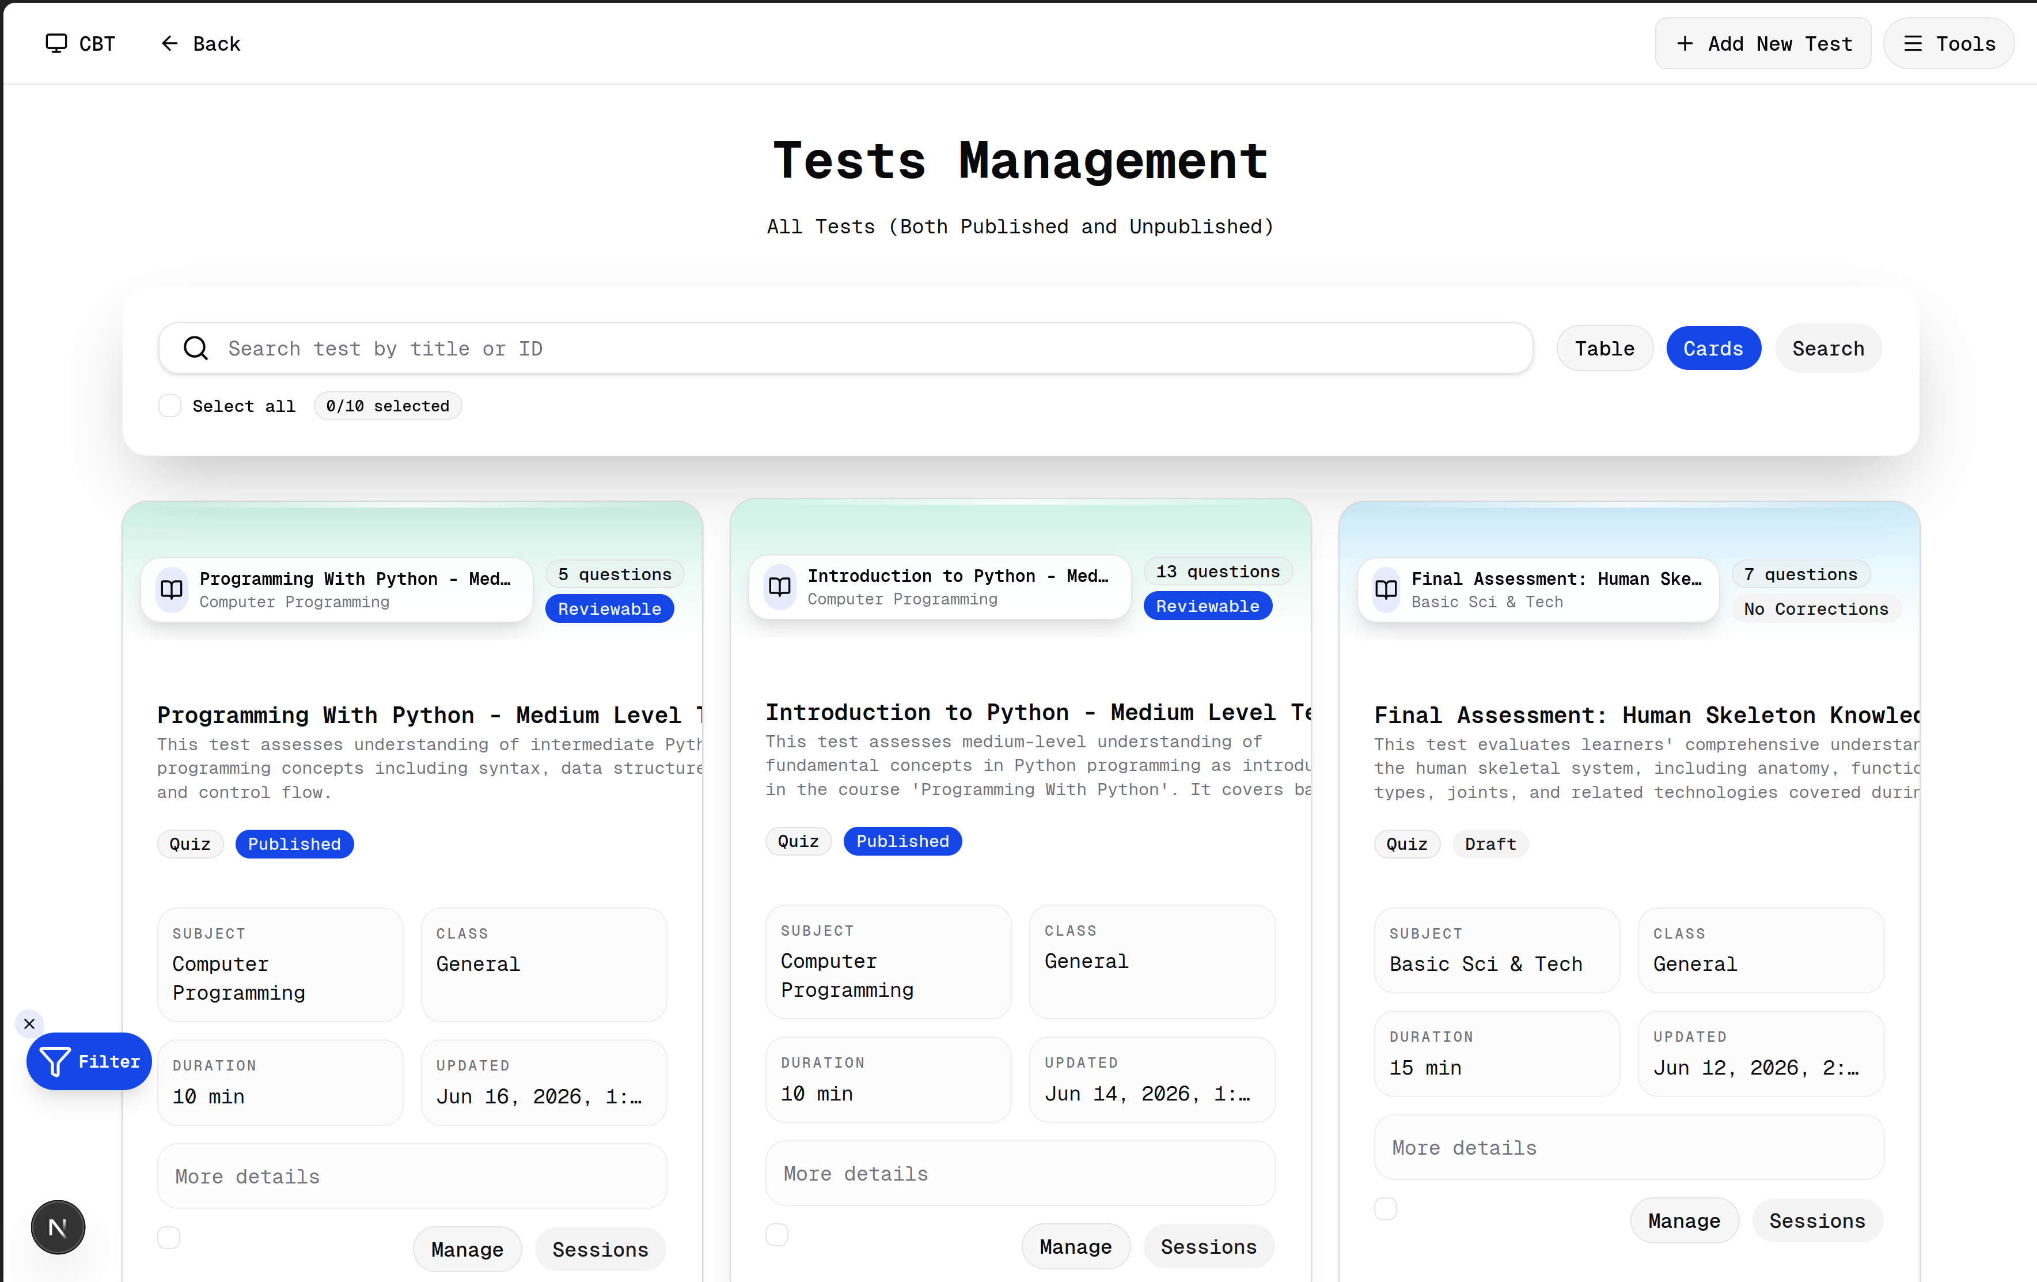Click book icon on Programming With Python card

pos(172,590)
